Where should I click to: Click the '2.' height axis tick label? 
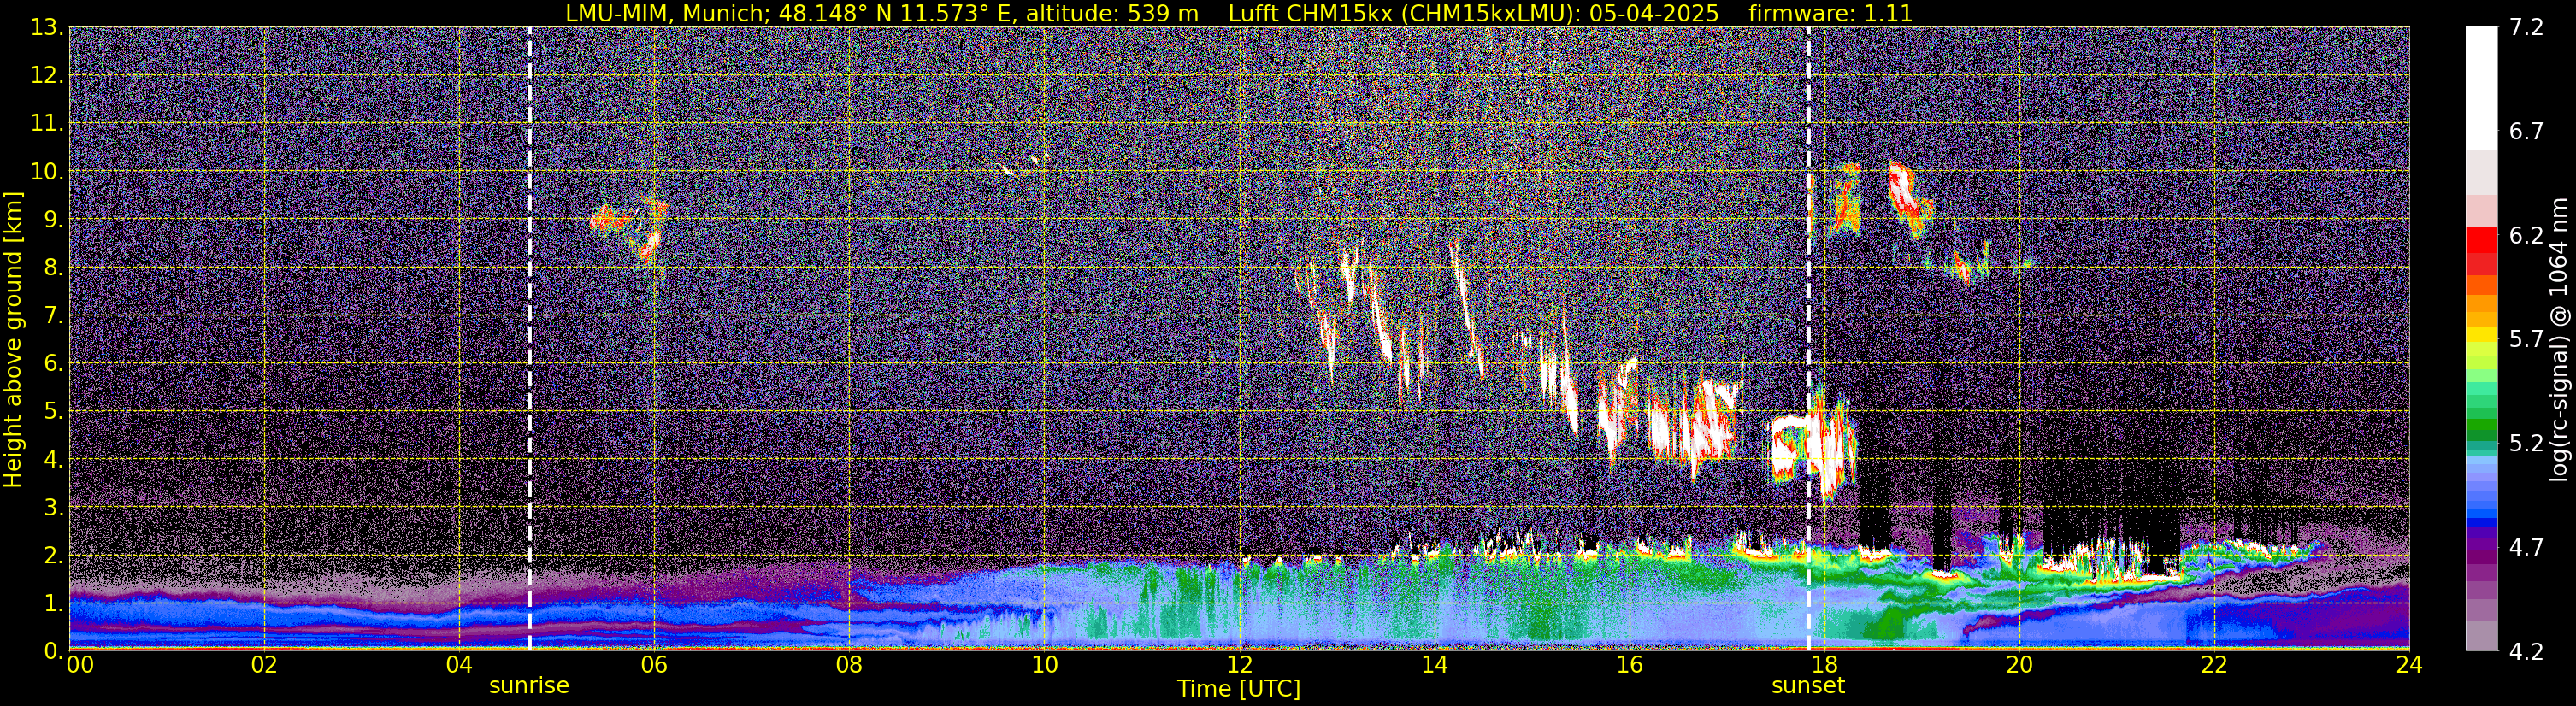[53, 555]
